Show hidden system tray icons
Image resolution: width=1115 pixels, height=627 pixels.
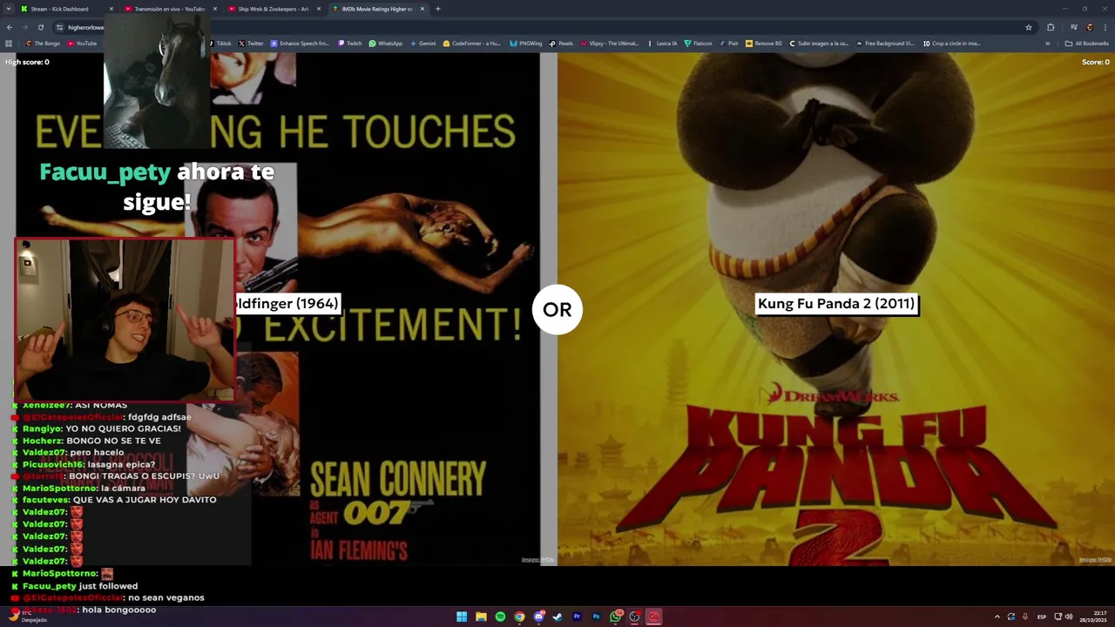[x=997, y=617]
